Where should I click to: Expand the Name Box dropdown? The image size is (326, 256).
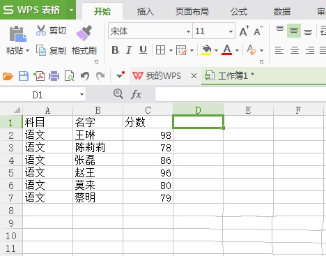[x=81, y=94]
